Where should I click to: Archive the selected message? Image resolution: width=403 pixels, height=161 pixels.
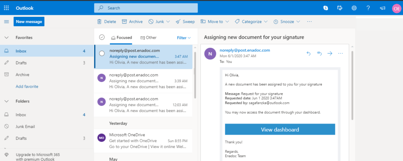132,22
